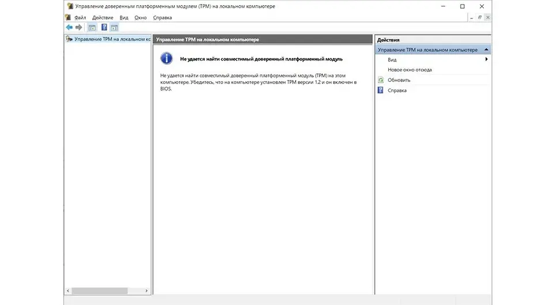Viewport: 553px width, 305px height.
Task: Open the Вид menu in menu bar
Action: tap(124, 18)
